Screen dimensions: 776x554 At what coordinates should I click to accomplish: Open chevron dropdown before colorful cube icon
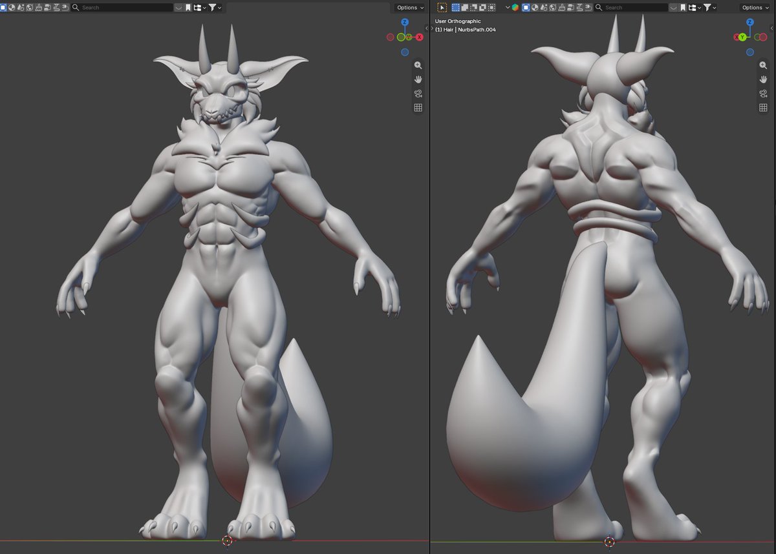tap(508, 7)
